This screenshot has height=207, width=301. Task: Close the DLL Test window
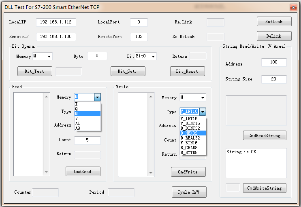(292, 7)
